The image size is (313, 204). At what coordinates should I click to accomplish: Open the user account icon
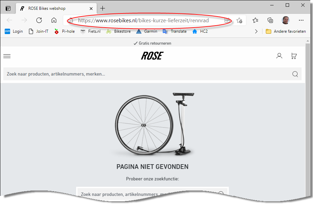coord(279,56)
